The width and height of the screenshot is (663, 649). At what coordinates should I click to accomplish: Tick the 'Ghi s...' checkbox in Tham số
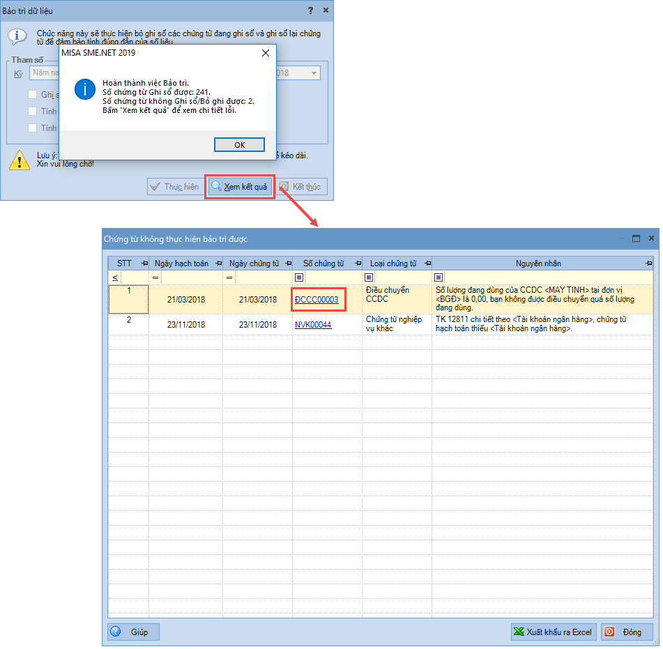click(x=32, y=95)
